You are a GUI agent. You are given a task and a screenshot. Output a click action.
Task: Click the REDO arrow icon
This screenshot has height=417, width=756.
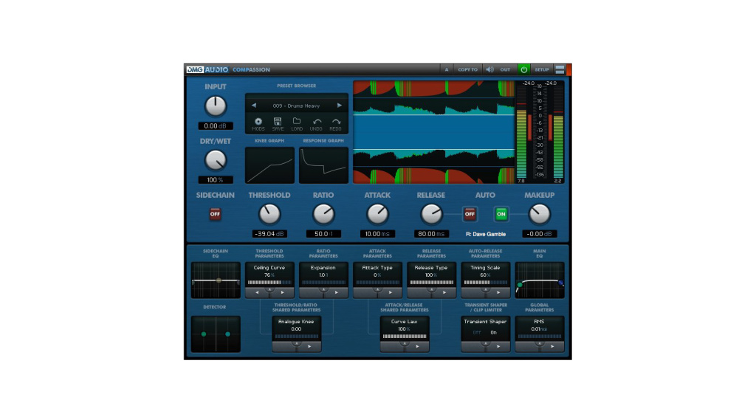[x=336, y=122]
